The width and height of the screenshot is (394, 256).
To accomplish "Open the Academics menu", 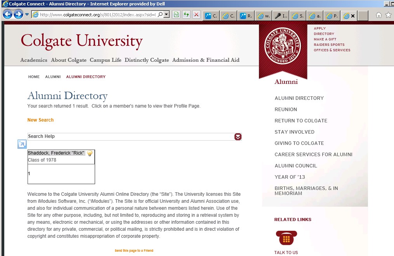I will pos(34,60).
